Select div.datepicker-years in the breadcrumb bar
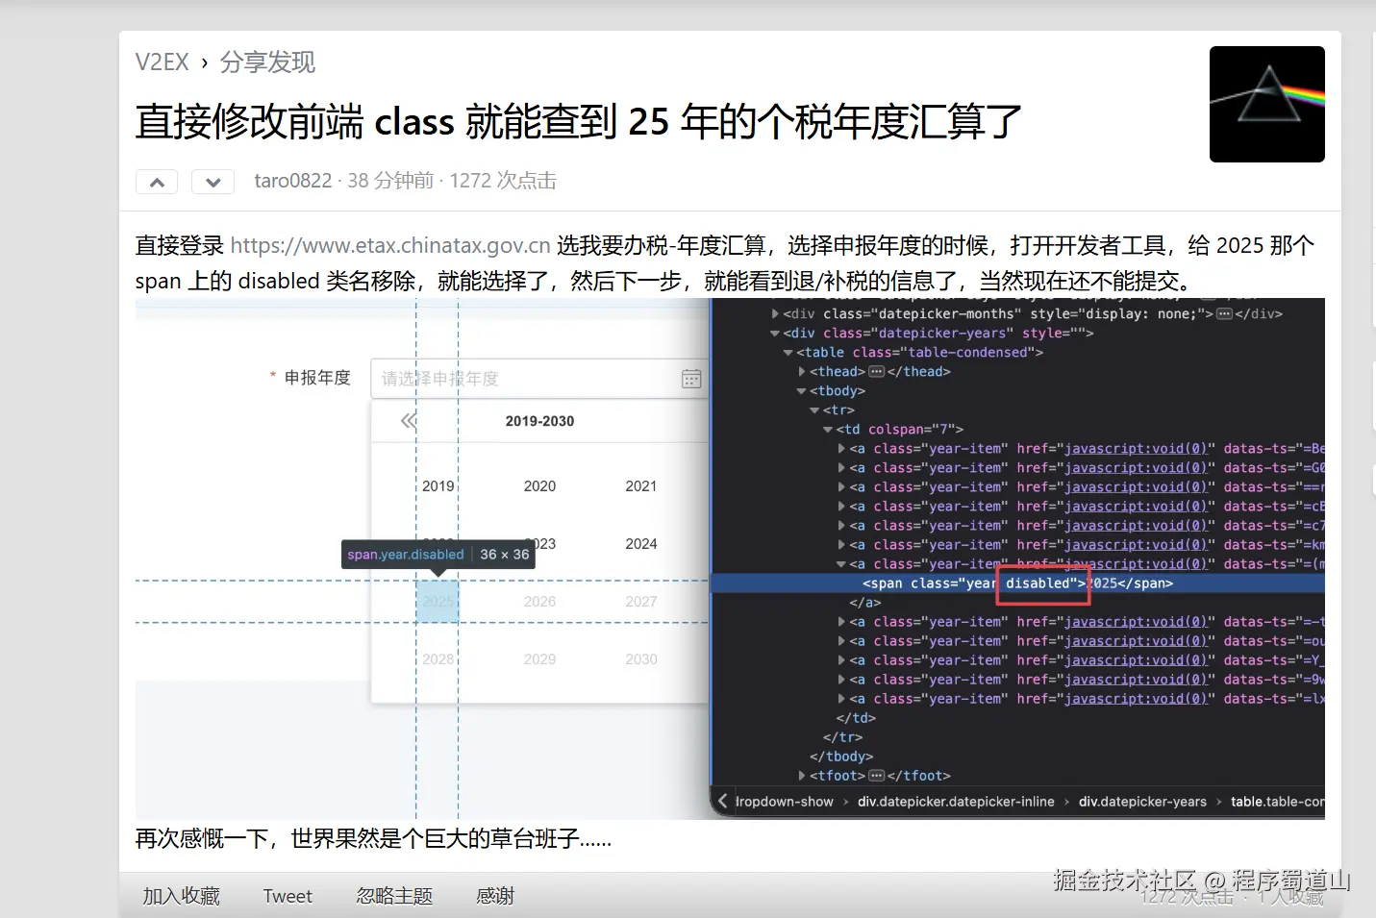The width and height of the screenshot is (1376, 918). pyautogui.click(x=1143, y=801)
